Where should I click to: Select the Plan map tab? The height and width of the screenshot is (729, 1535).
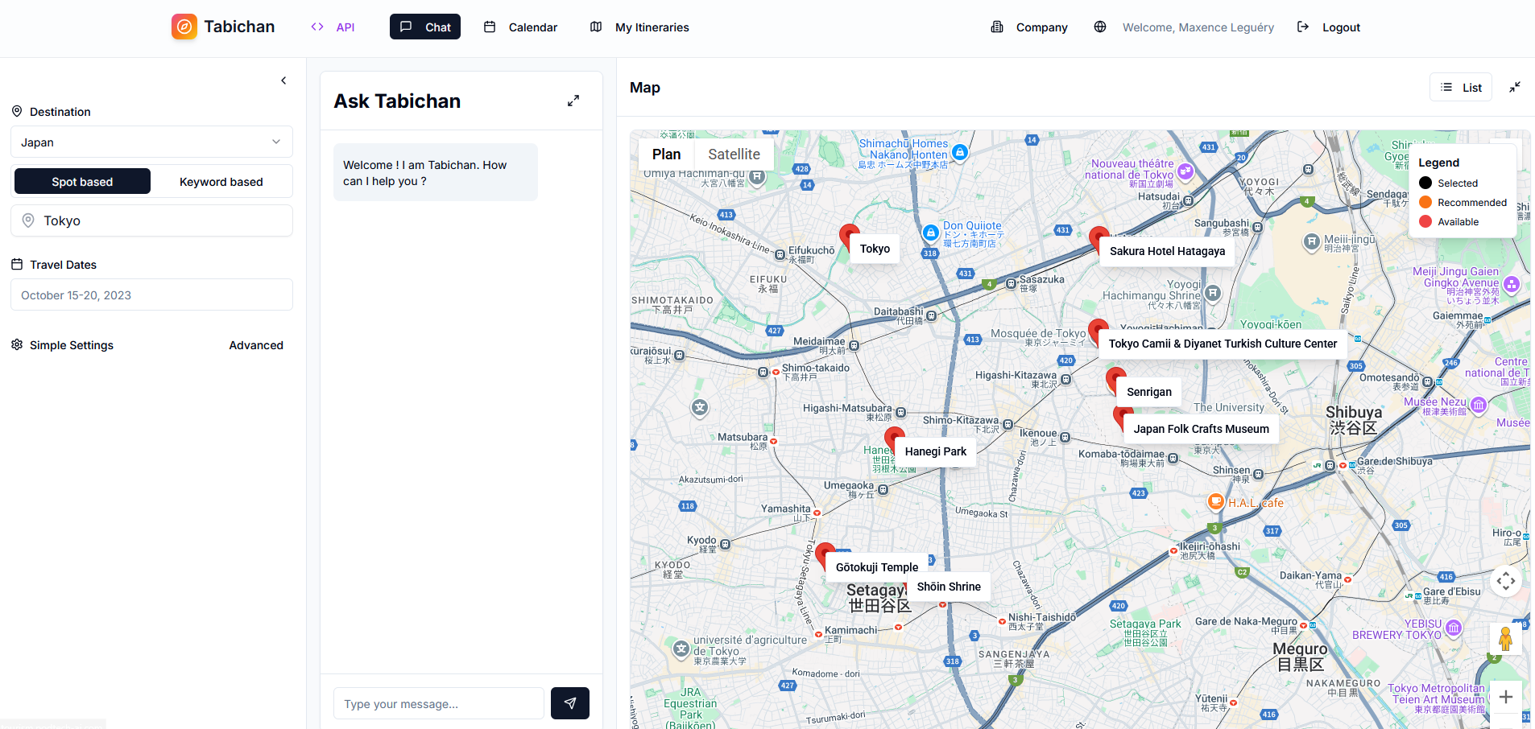tap(666, 154)
